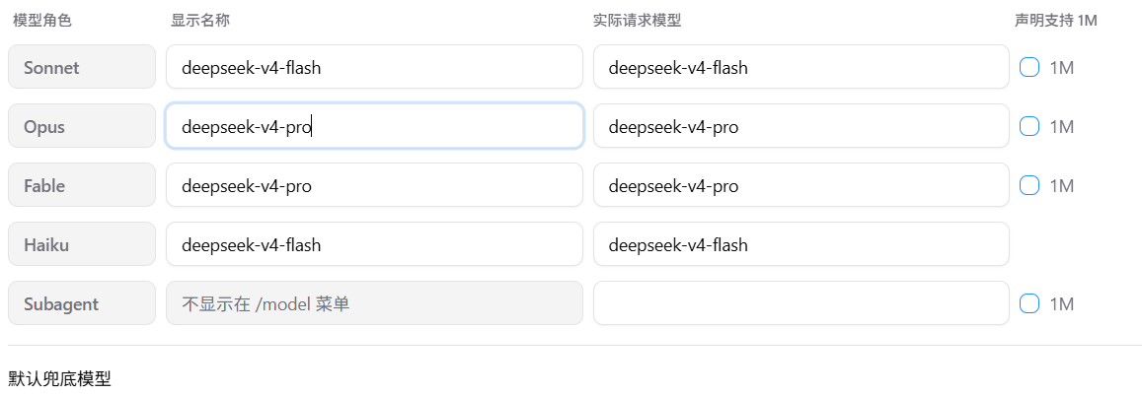1142x395 pixels.
Task: Click the empty Subagent request model field
Action: (x=801, y=302)
